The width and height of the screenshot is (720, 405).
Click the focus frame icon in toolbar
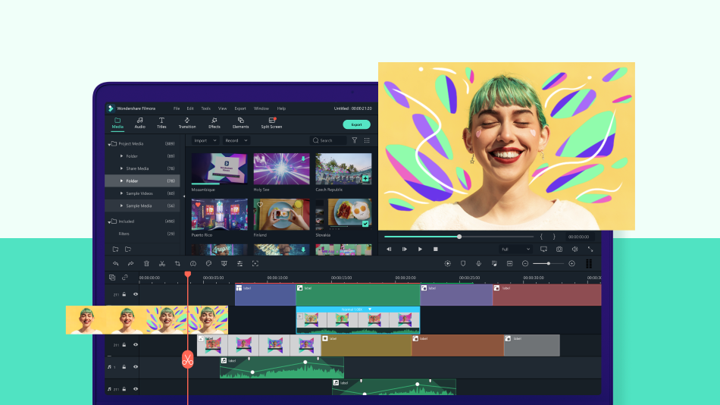click(255, 264)
